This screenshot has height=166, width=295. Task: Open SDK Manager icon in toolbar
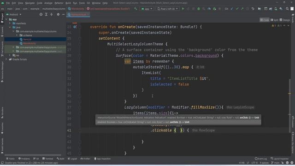281,9
